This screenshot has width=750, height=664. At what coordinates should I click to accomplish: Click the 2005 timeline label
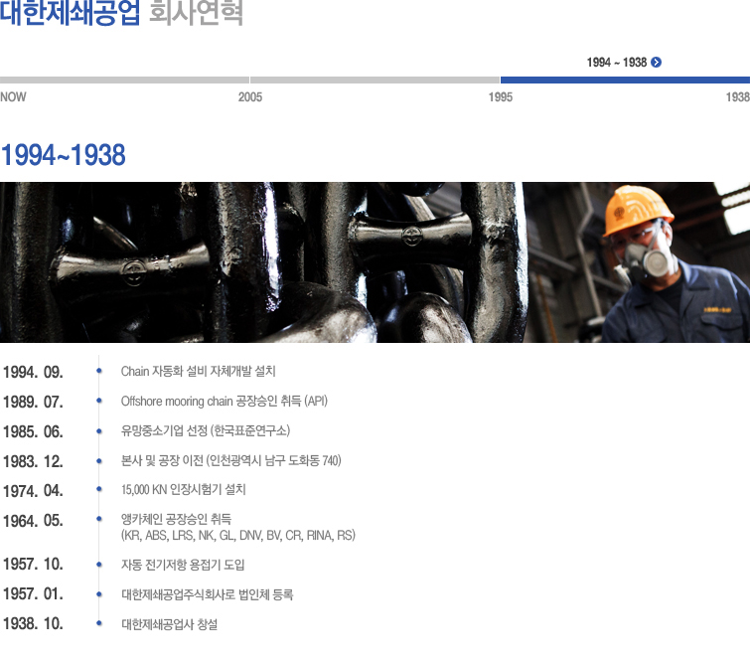pyautogui.click(x=250, y=97)
